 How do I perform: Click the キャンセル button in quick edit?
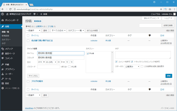coord(33,76)
